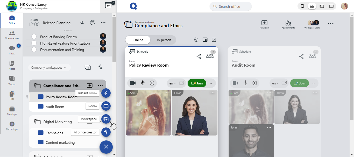
Task: Click the New room icon in header
Action: pyautogui.click(x=264, y=24)
